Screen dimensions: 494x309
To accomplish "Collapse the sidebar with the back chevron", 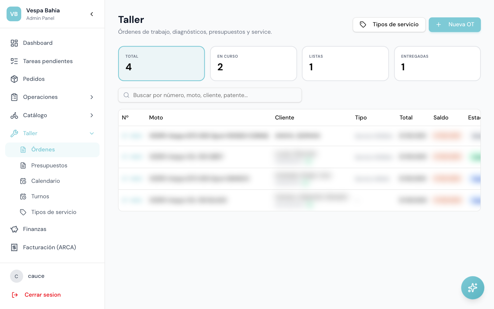I will (92, 14).
